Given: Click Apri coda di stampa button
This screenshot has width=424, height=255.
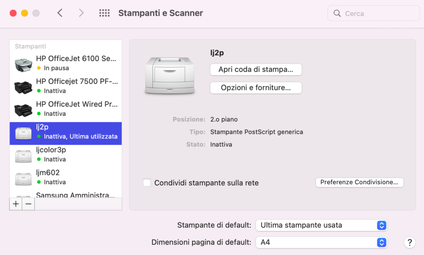Looking at the screenshot, I should pos(256,69).
